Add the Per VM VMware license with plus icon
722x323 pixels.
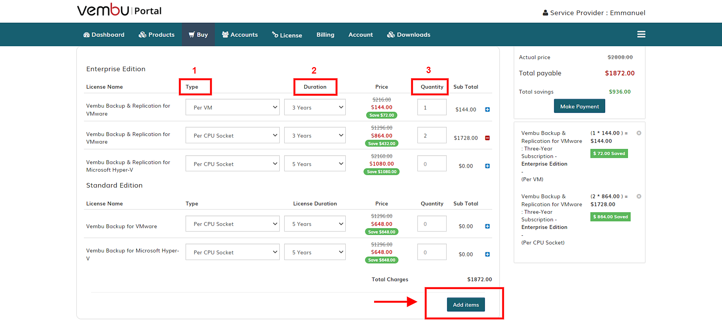click(488, 110)
